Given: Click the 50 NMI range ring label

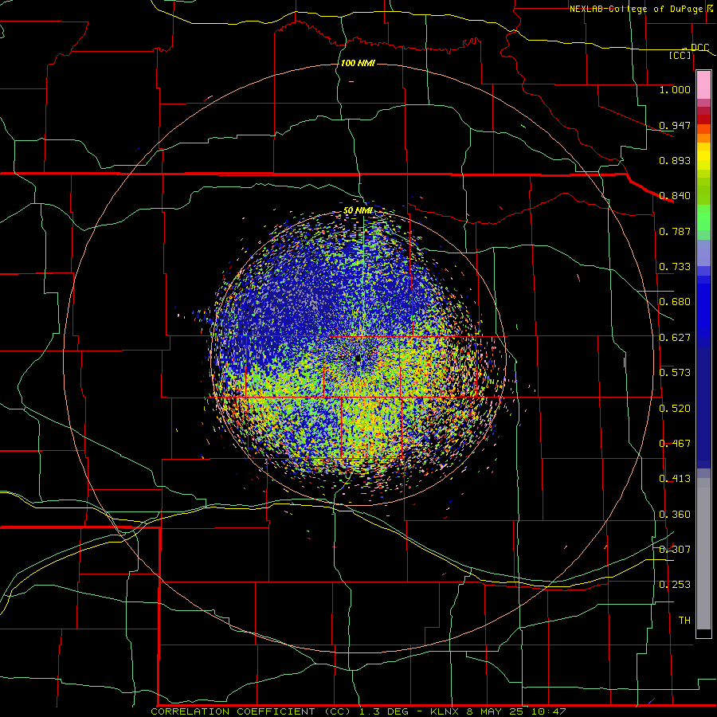Looking at the screenshot, I should click(x=358, y=210).
